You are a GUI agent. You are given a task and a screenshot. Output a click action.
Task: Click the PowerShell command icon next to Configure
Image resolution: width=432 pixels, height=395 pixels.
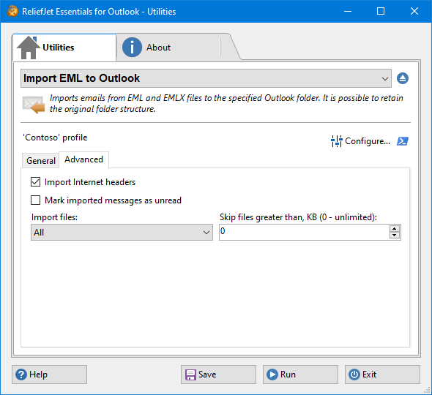point(403,141)
